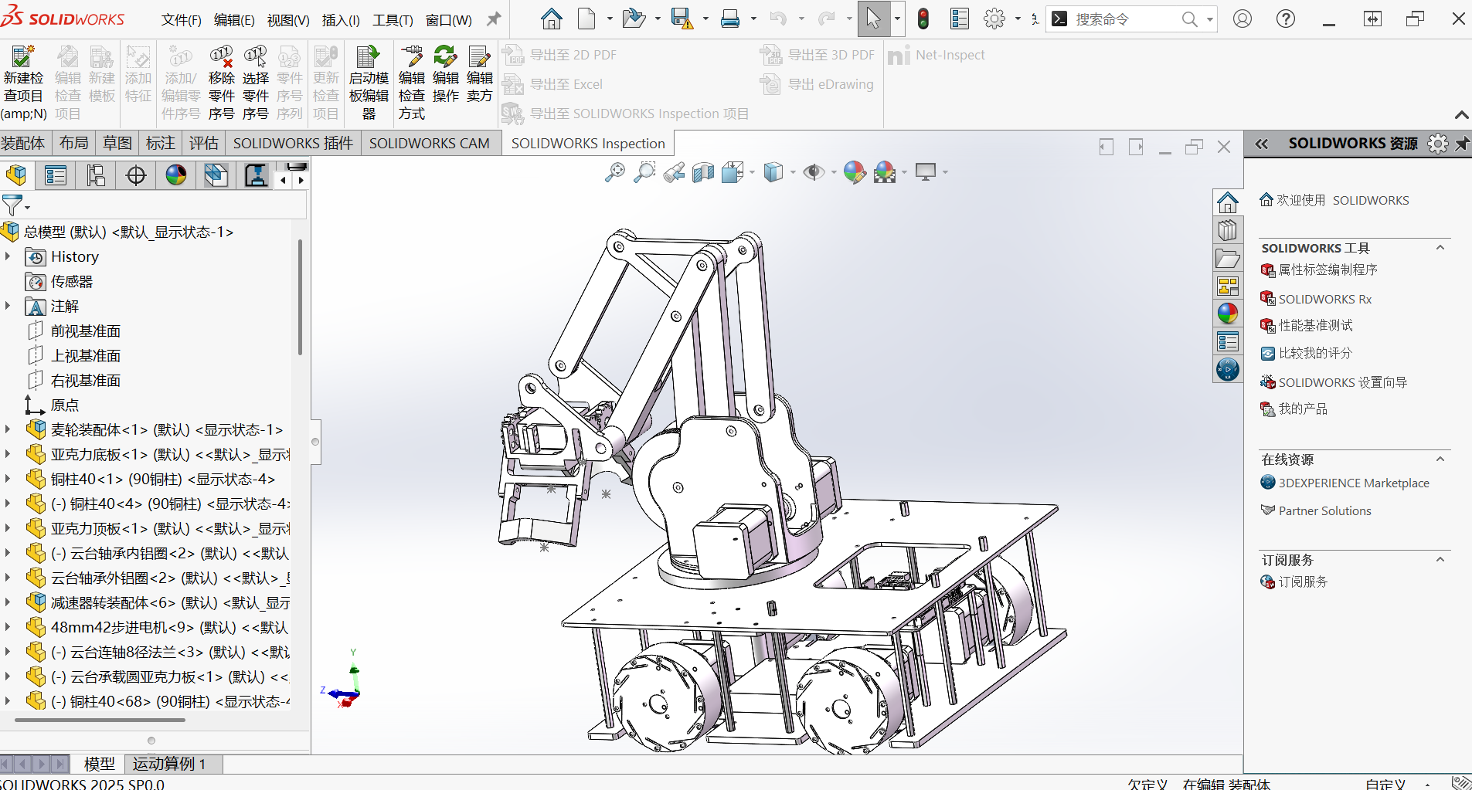Collapse 在线资源 section

tap(1440, 459)
